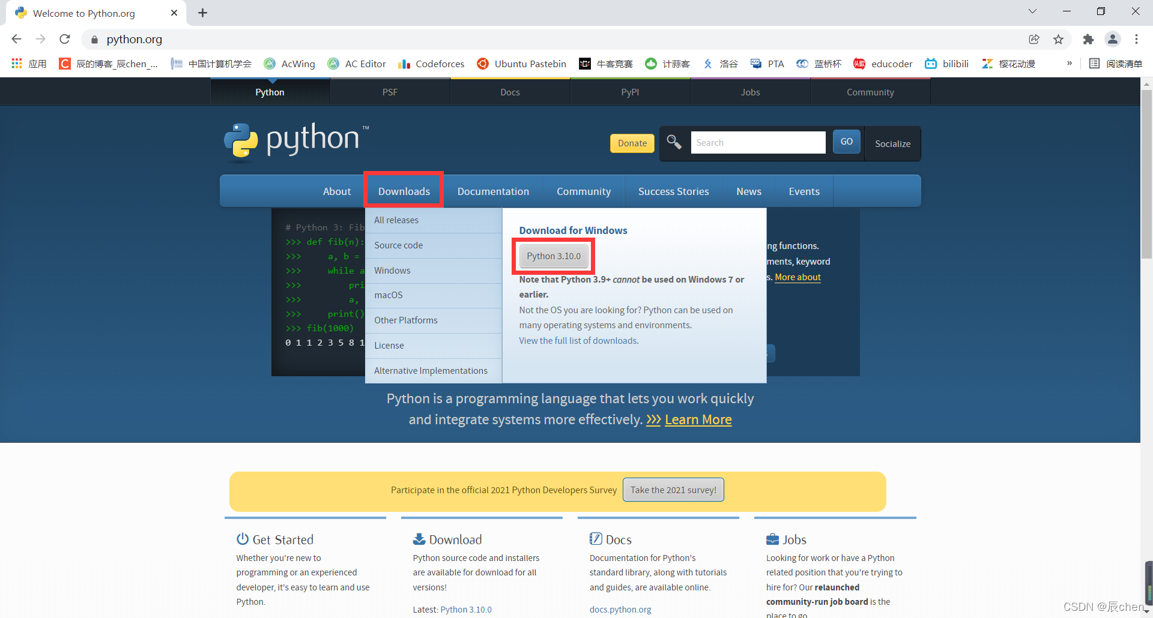Select Alternative Implementations in submenu
The image size is (1153, 618).
(433, 371)
